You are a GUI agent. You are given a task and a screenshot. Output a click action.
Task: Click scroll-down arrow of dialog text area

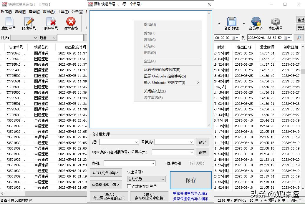point(209,125)
